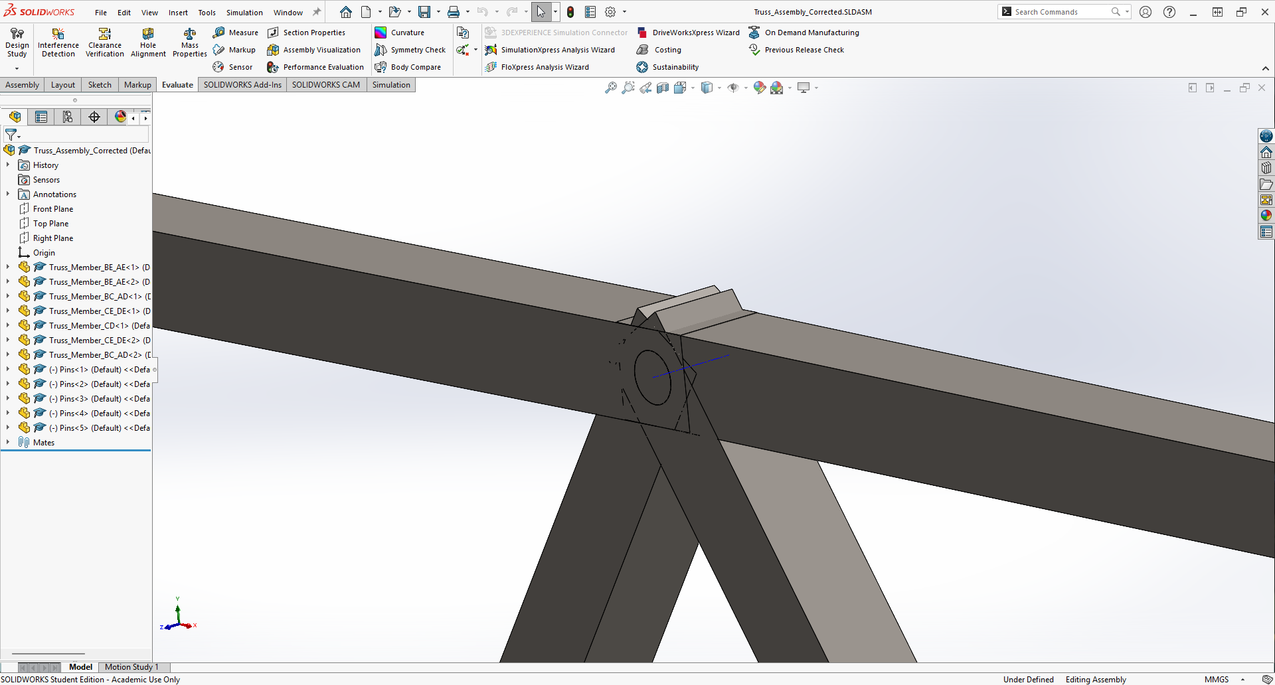Open Body Compare tool
The image size is (1275, 685).
408,67
